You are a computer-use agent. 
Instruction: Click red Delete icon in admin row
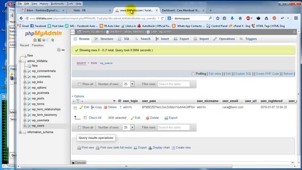(106, 107)
